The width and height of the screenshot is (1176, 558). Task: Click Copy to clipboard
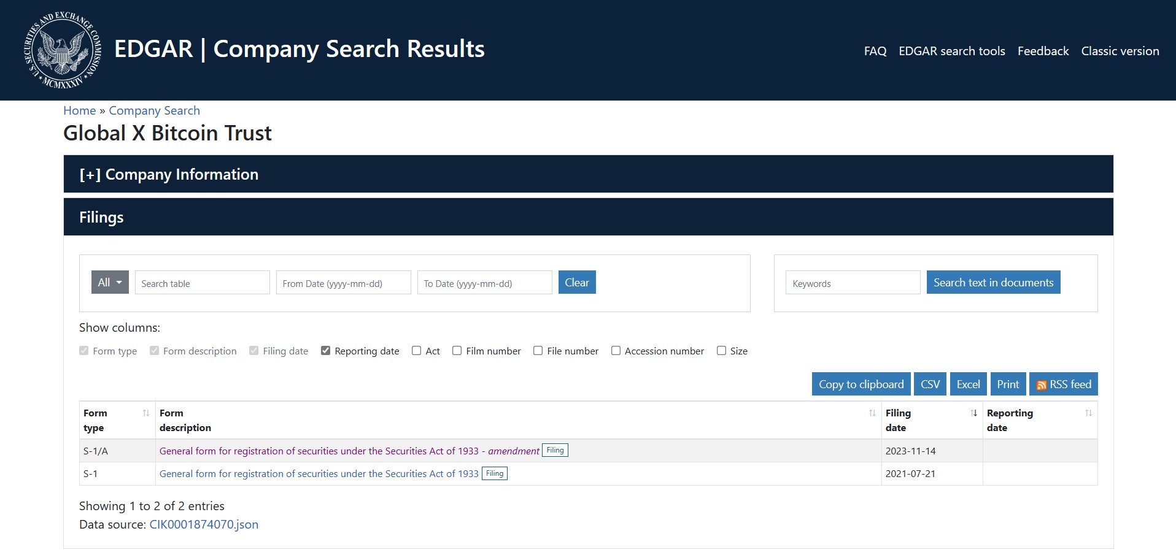(x=861, y=384)
